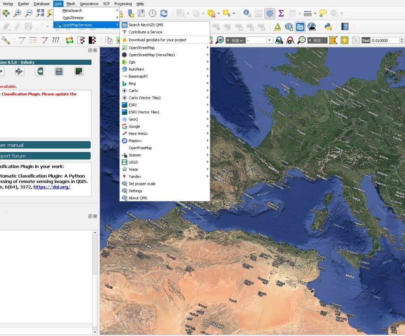
Task: Click the SCP standard deviation stretch icon
Action: (290, 40)
